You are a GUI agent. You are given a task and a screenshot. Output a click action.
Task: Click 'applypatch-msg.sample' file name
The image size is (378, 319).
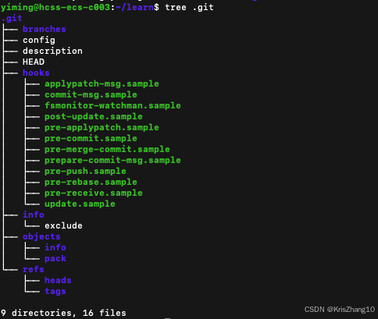(102, 84)
